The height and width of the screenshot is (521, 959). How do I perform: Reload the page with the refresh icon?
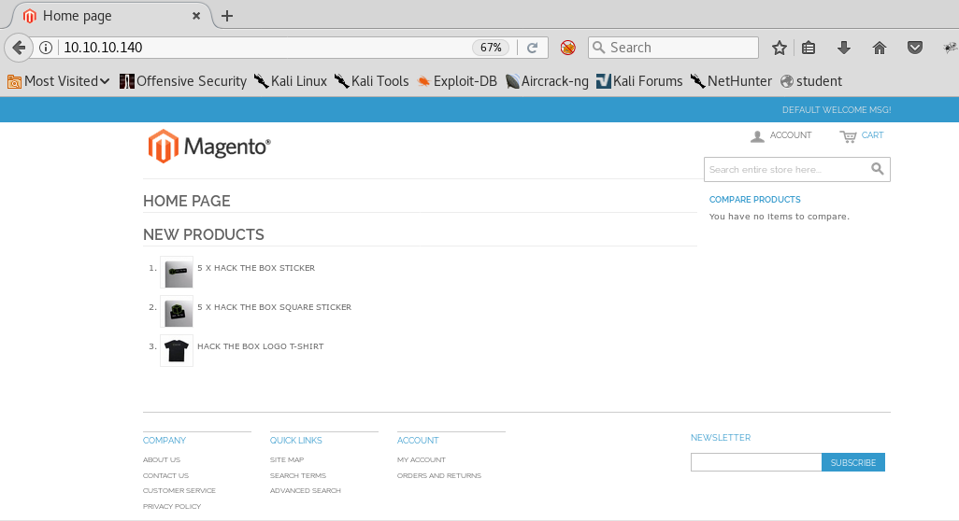pos(532,48)
